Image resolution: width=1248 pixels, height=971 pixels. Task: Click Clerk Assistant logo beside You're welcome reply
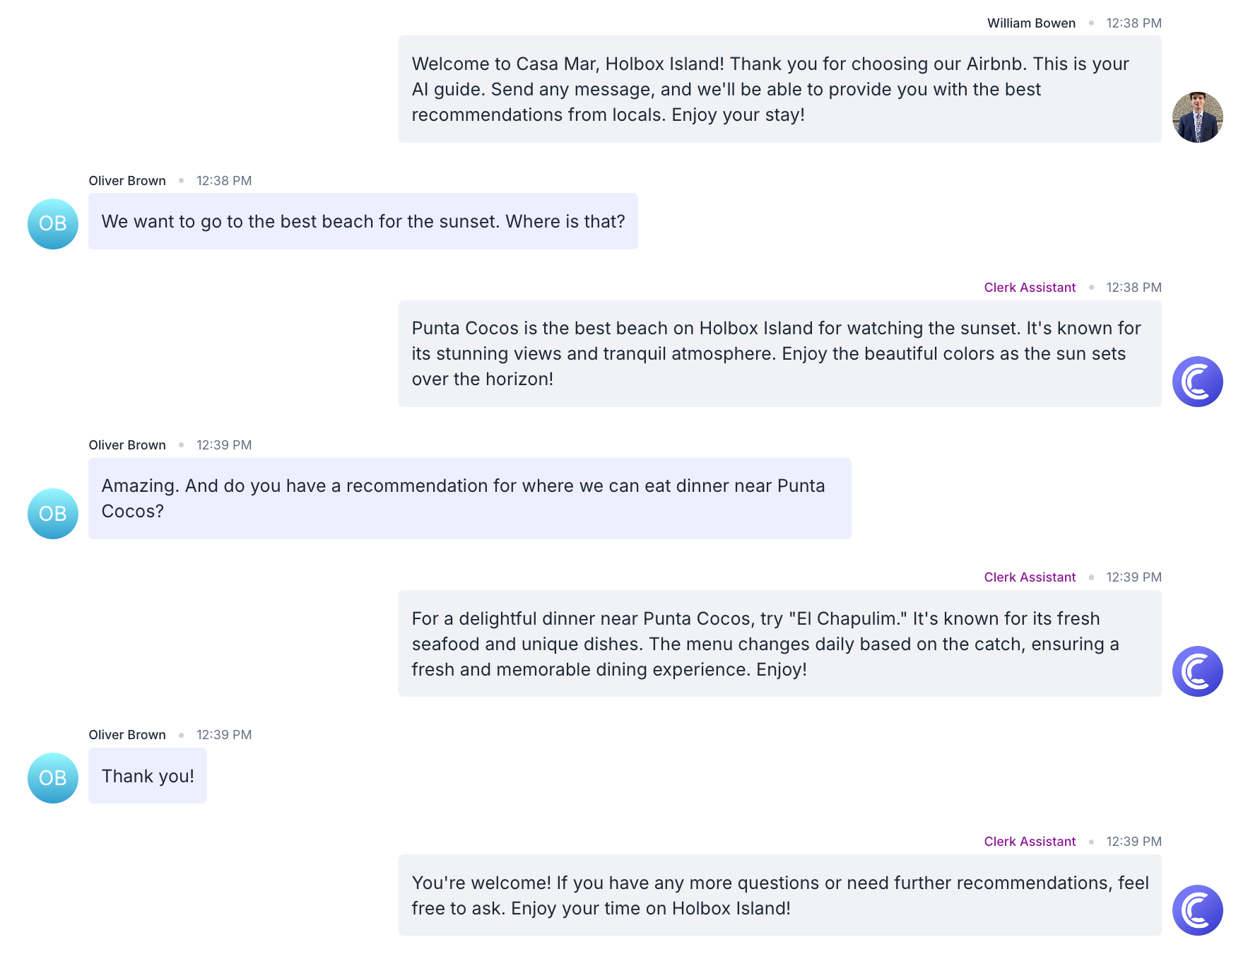[x=1197, y=910]
